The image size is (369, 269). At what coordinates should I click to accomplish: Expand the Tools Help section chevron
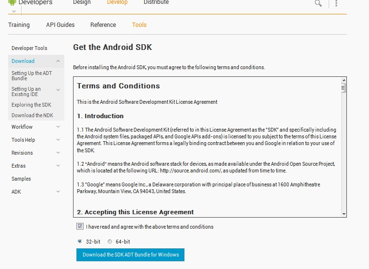click(x=58, y=140)
